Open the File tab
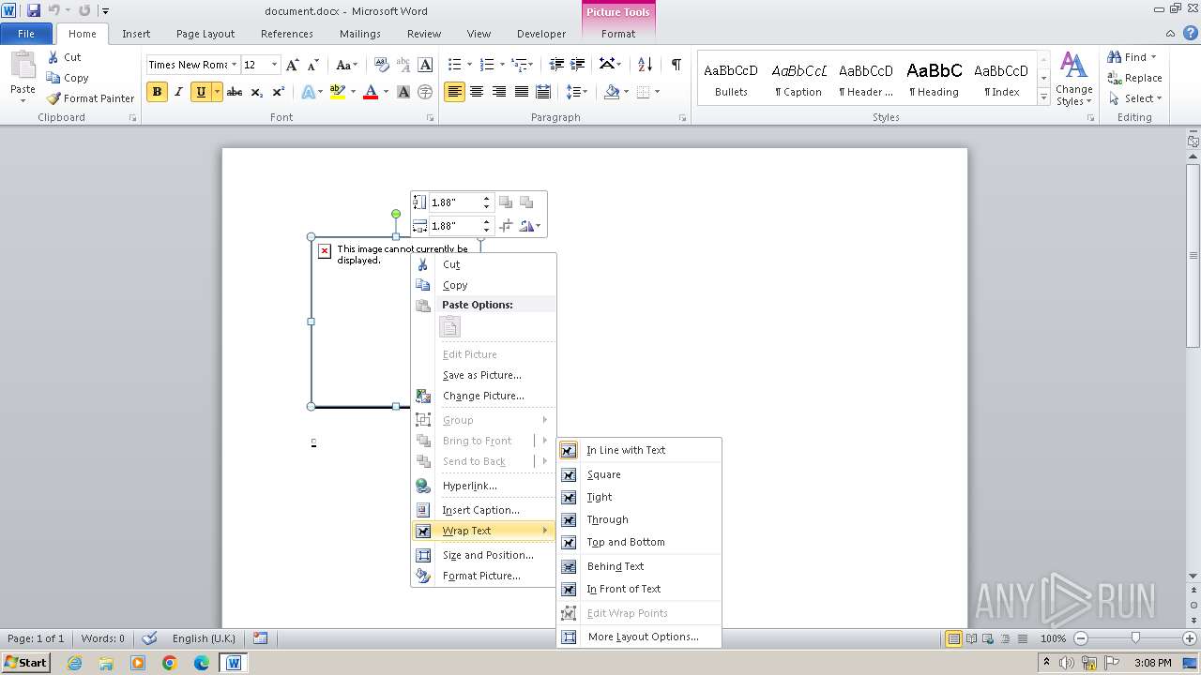This screenshot has width=1201, height=675. (x=26, y=34)
